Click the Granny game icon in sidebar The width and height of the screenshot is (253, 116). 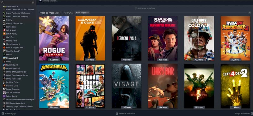coord(4,20)
